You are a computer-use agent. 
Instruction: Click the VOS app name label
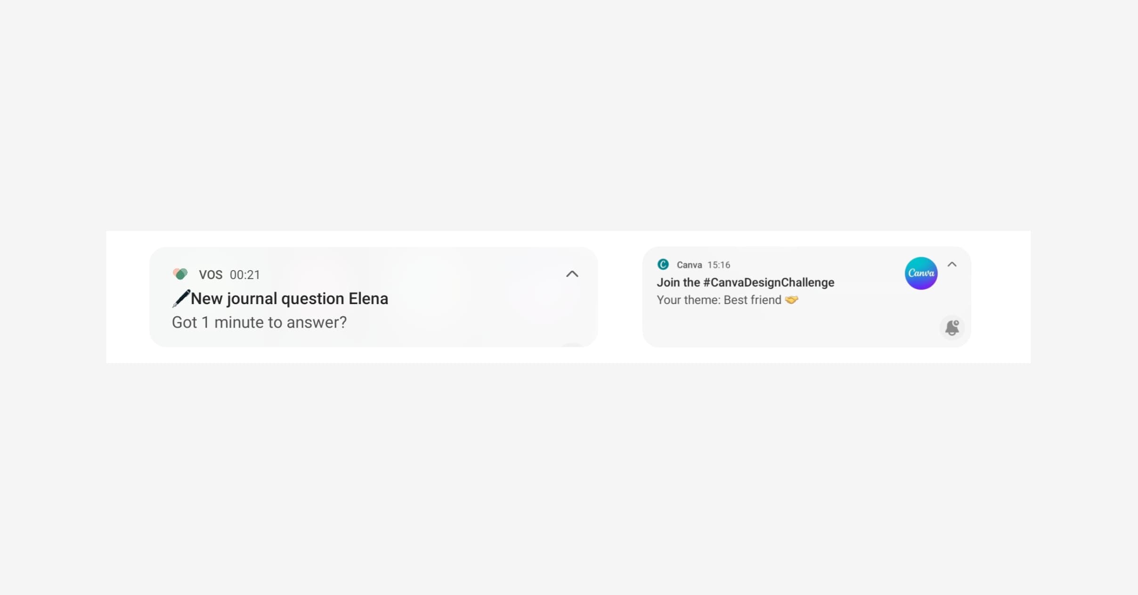coord(211,274)
